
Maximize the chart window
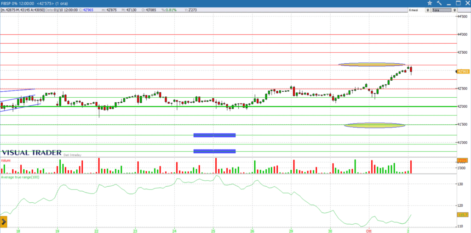pyautogui.click(x=458, y=3)
